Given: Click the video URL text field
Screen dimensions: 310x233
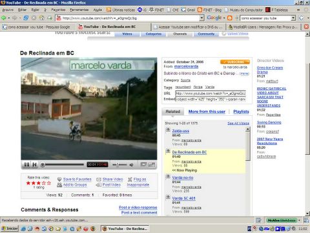Looking at the screenshot, I should [x=211, y=93].
